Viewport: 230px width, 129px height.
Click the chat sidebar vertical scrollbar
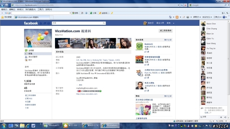(x=228, y=58)
